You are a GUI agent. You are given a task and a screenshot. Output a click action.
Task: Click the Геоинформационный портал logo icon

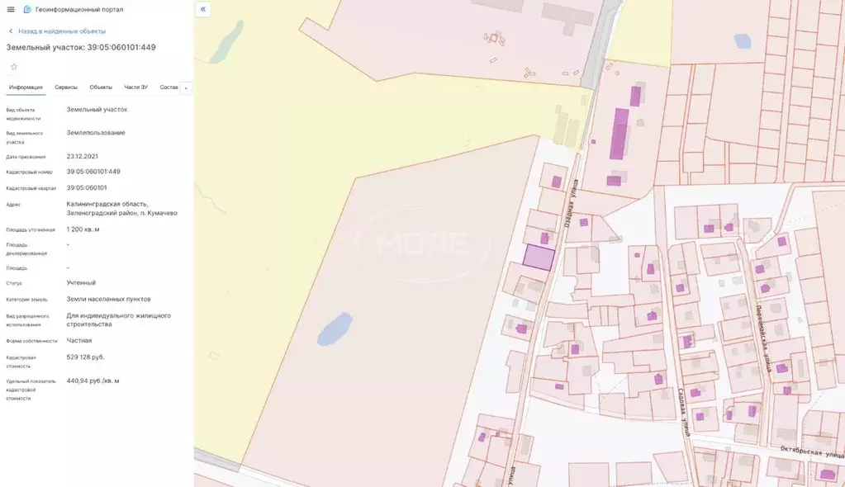pyautogui.click(x=27, y=9)
